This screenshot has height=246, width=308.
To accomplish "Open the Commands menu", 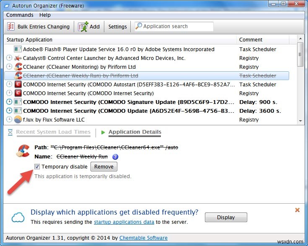I will (20, 15).
